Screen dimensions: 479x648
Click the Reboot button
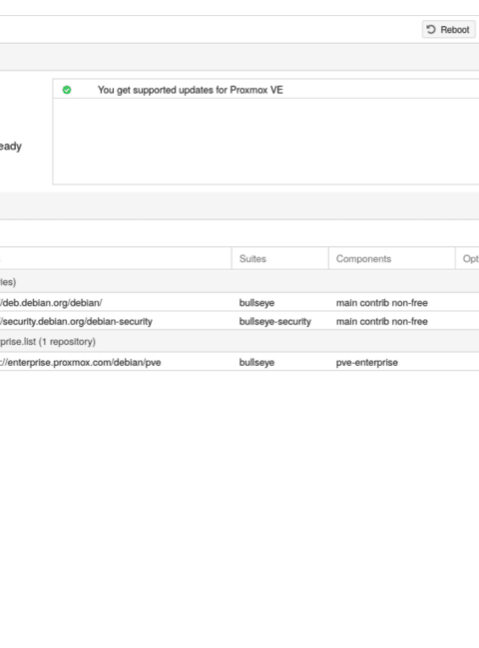448,30
